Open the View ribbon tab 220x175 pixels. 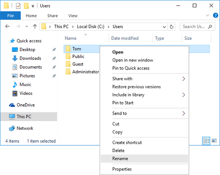73,16
